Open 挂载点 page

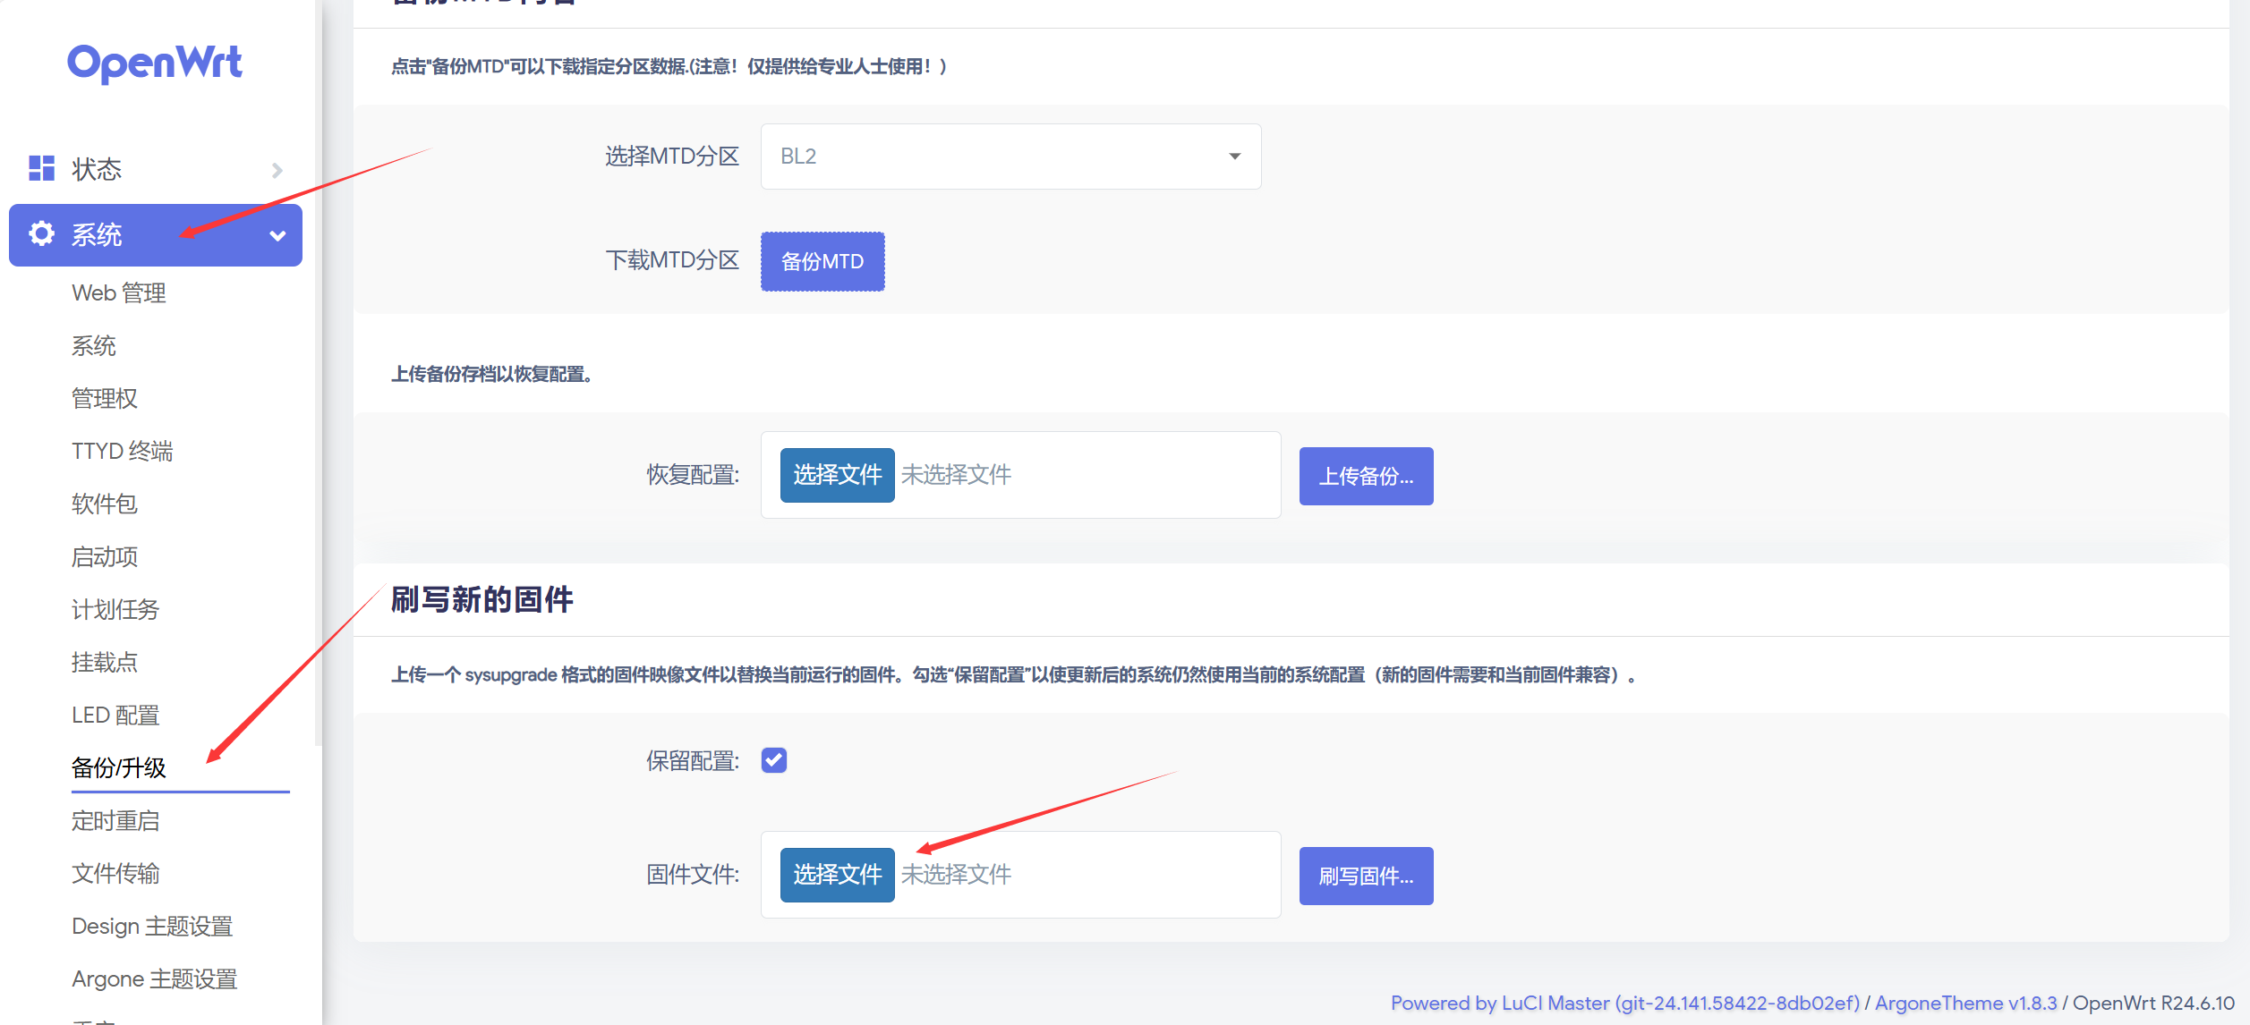pos(105,663)
